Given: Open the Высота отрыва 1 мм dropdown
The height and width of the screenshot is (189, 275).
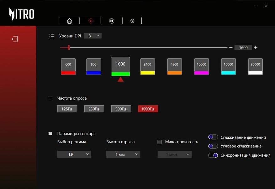Looking at the screenshot, I should [x=123, y=154].
